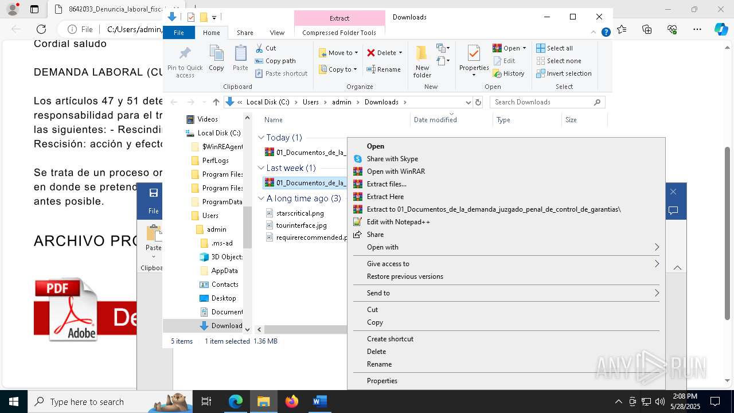Expand the Delete dropdown arrow in ribbon

[400, 53]
